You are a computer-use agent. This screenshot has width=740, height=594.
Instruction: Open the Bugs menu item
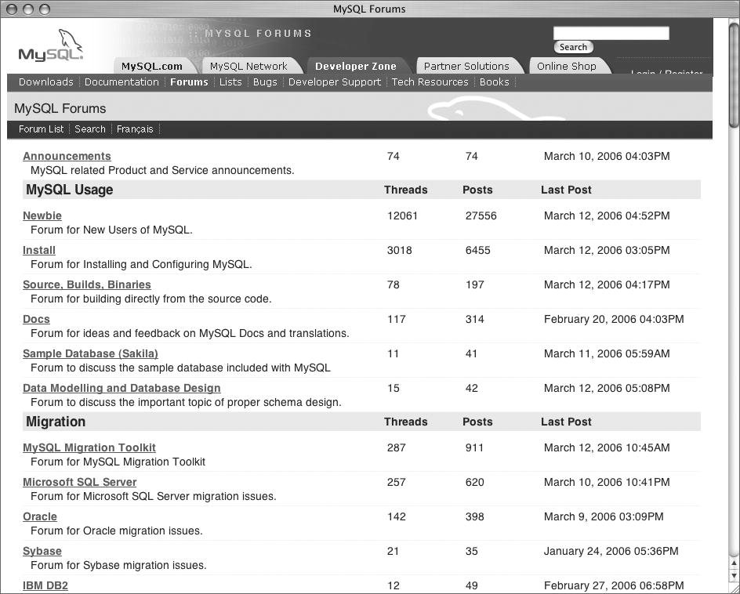coord(265,82)
